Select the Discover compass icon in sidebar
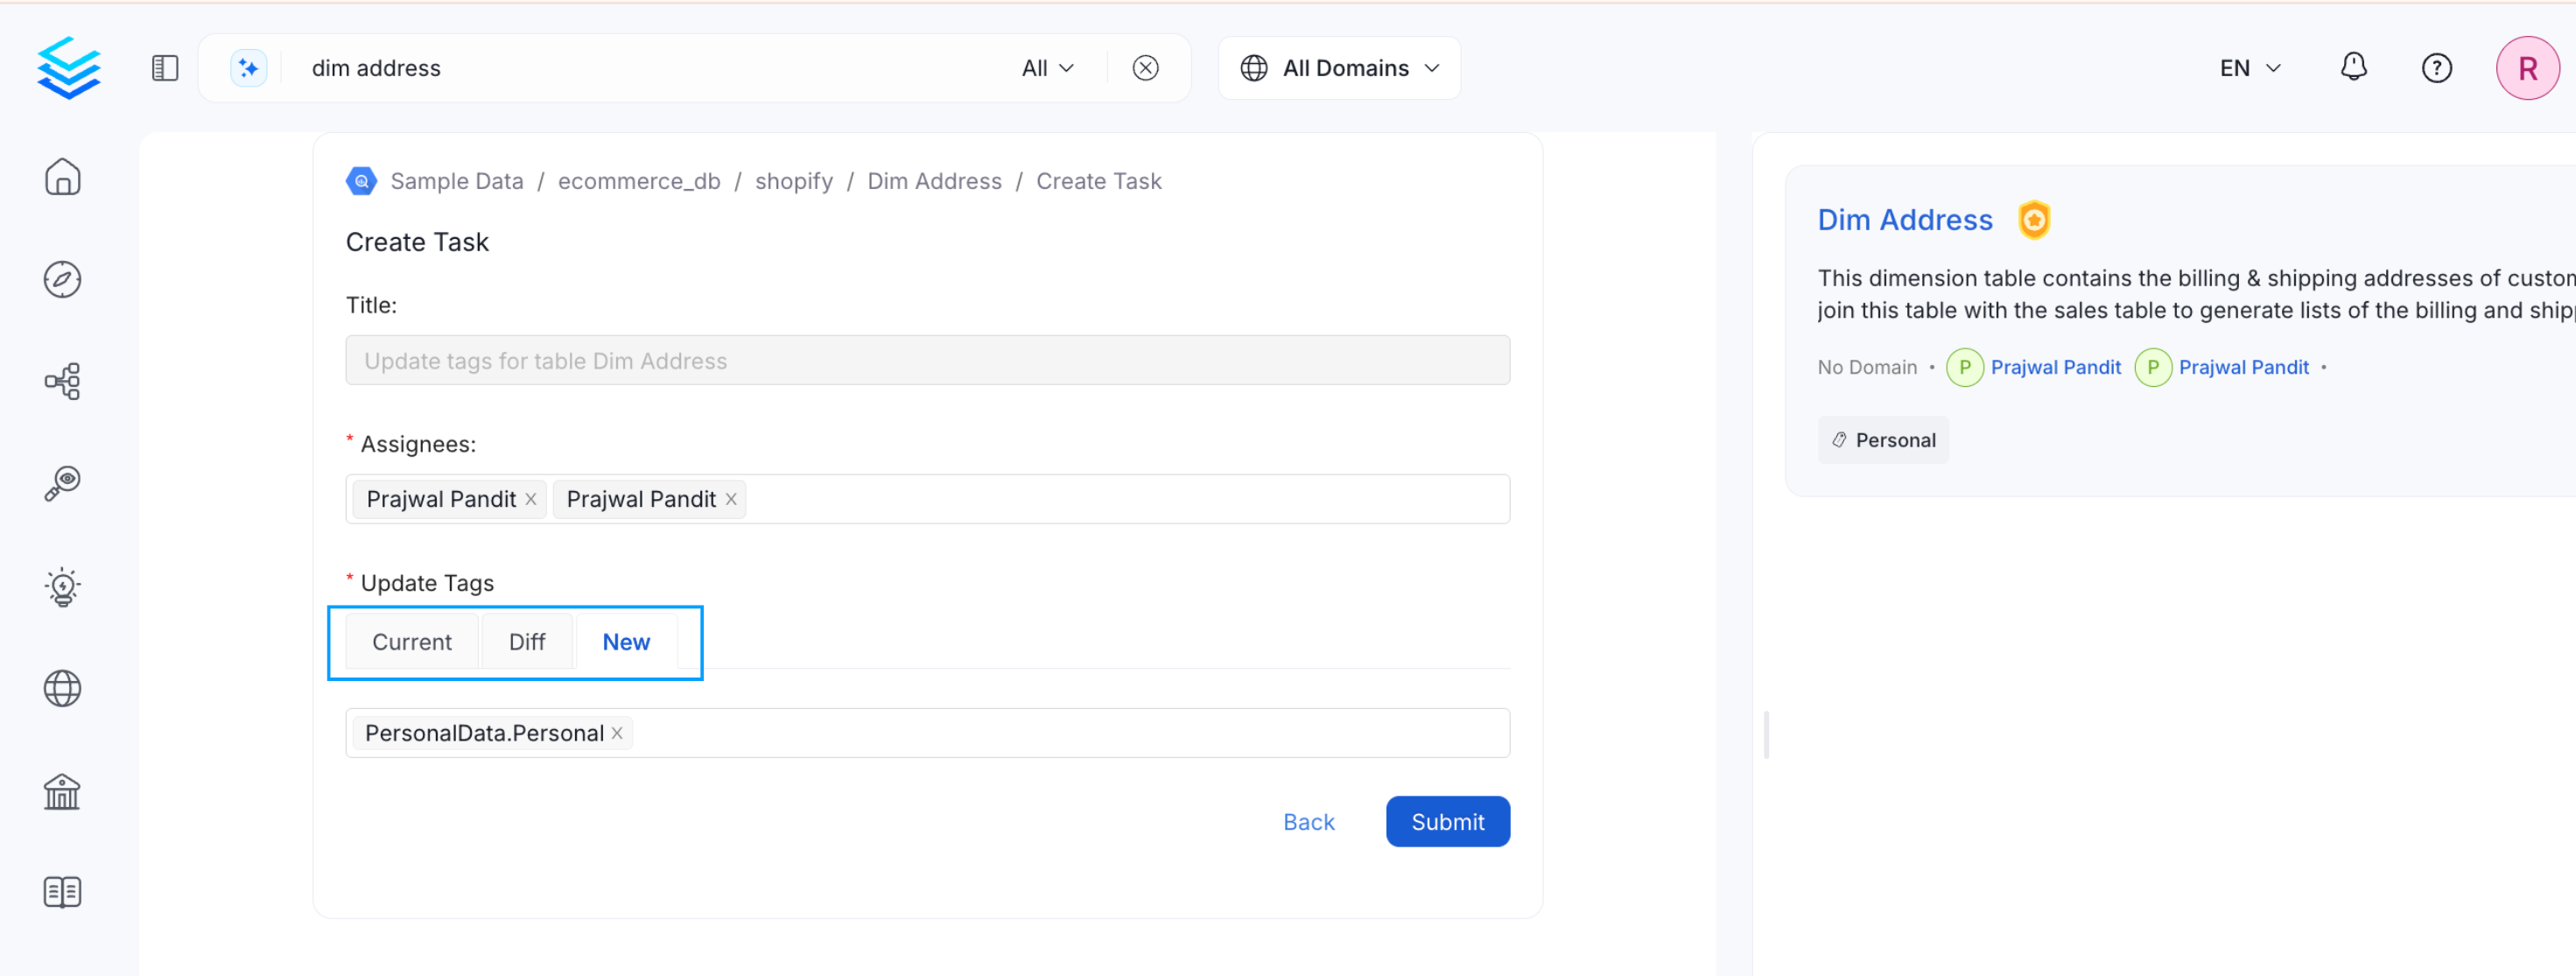 point(62,280)
